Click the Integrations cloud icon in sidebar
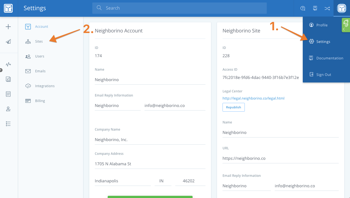The height and width of the screenshot is (198, 350). coord(28,86)
